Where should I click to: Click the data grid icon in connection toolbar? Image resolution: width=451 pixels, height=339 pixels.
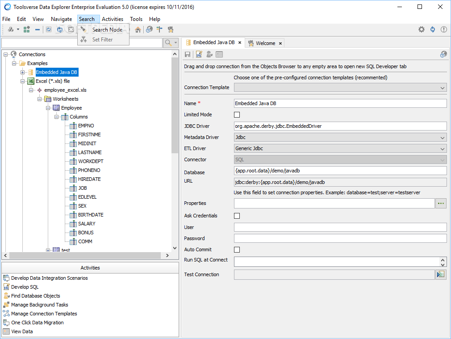(x=219, y=54)
